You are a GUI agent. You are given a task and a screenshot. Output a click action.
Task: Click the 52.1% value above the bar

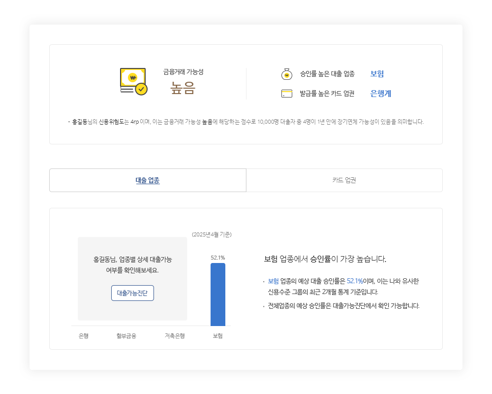[x=217, y=258]
